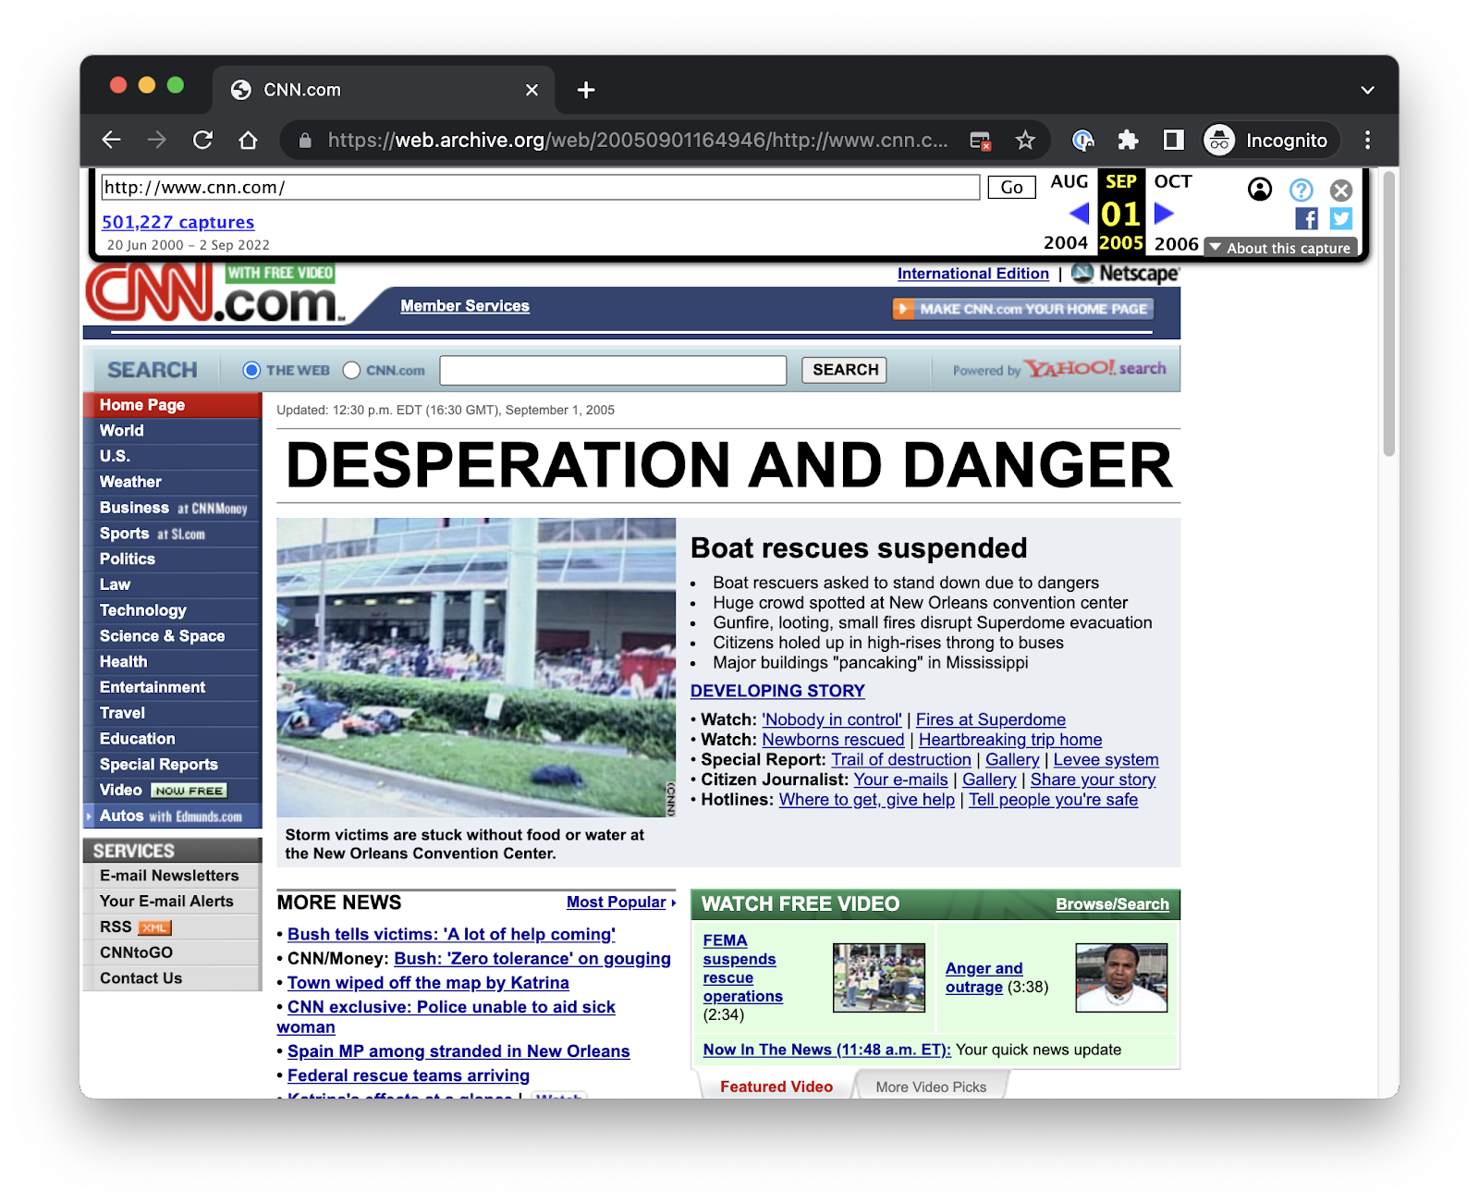The width and height of the screenshot is (1479, 1204).
Task: Click the CNN search text box
Action: click(613, 370)
